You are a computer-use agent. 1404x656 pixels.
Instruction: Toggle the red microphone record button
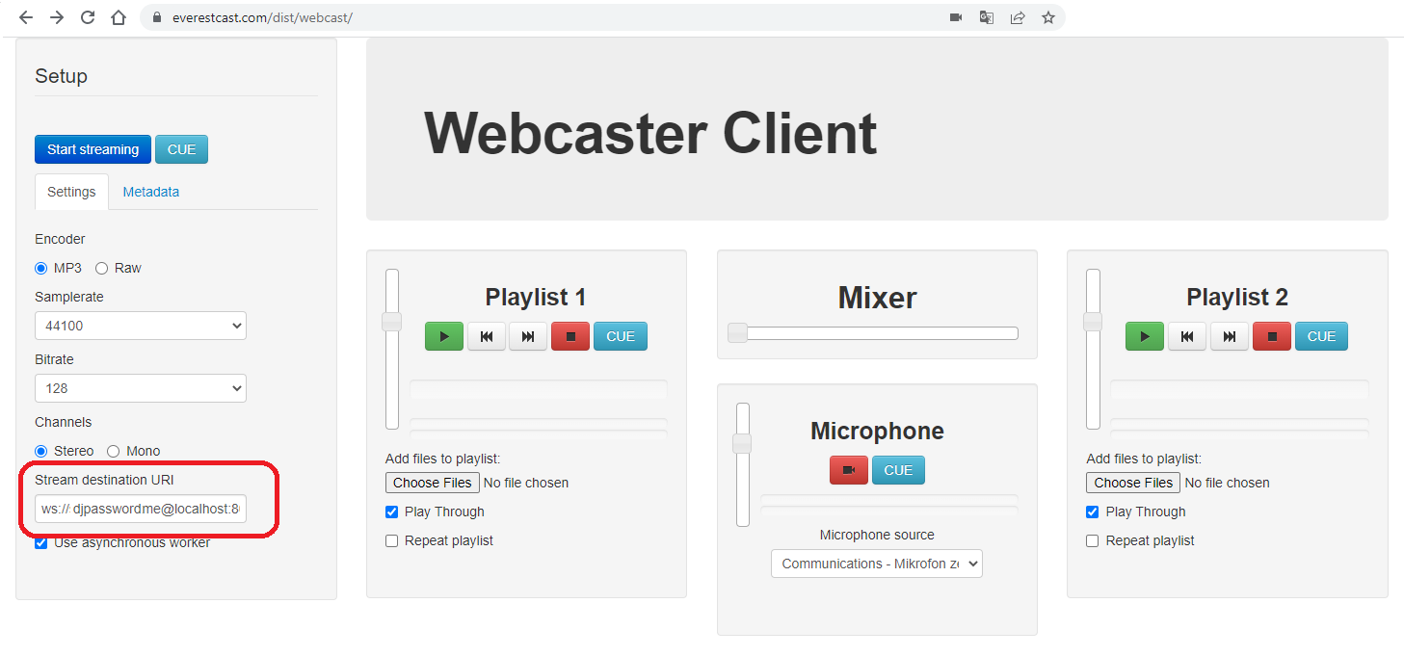pyautogui.click(x=849, y=470)
